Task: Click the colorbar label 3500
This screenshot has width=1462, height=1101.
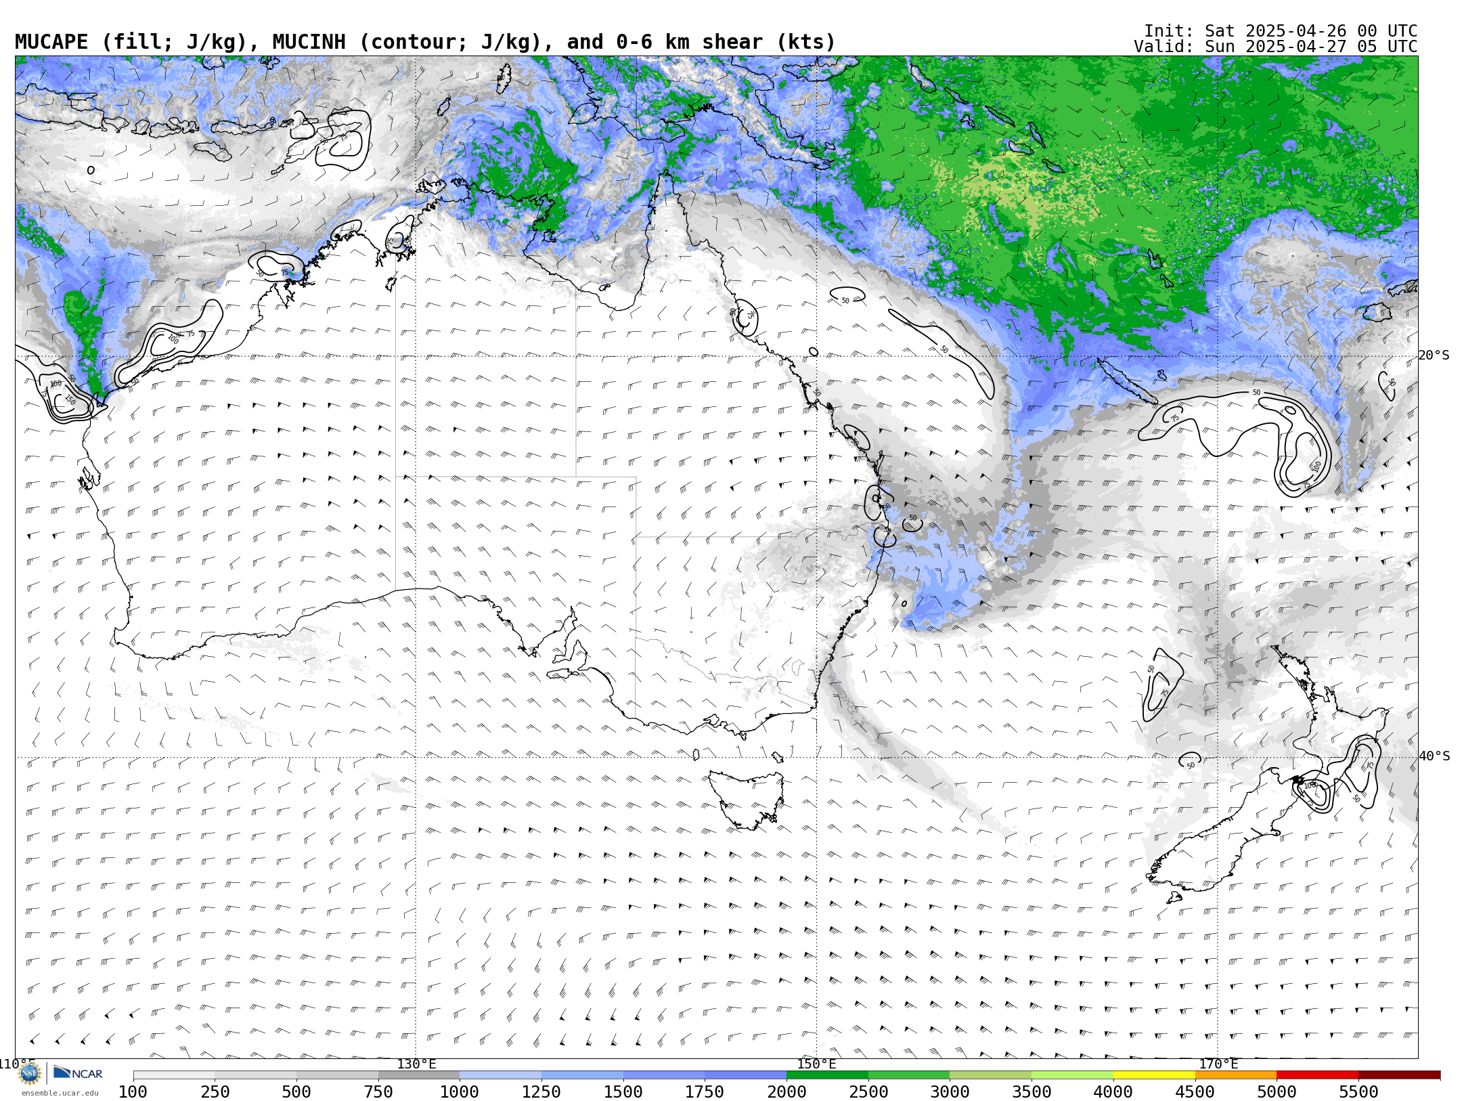Action: click(1032, 1092)
